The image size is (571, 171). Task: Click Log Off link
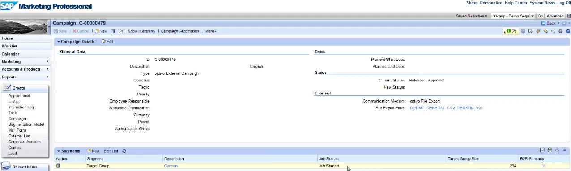[564, 3]
